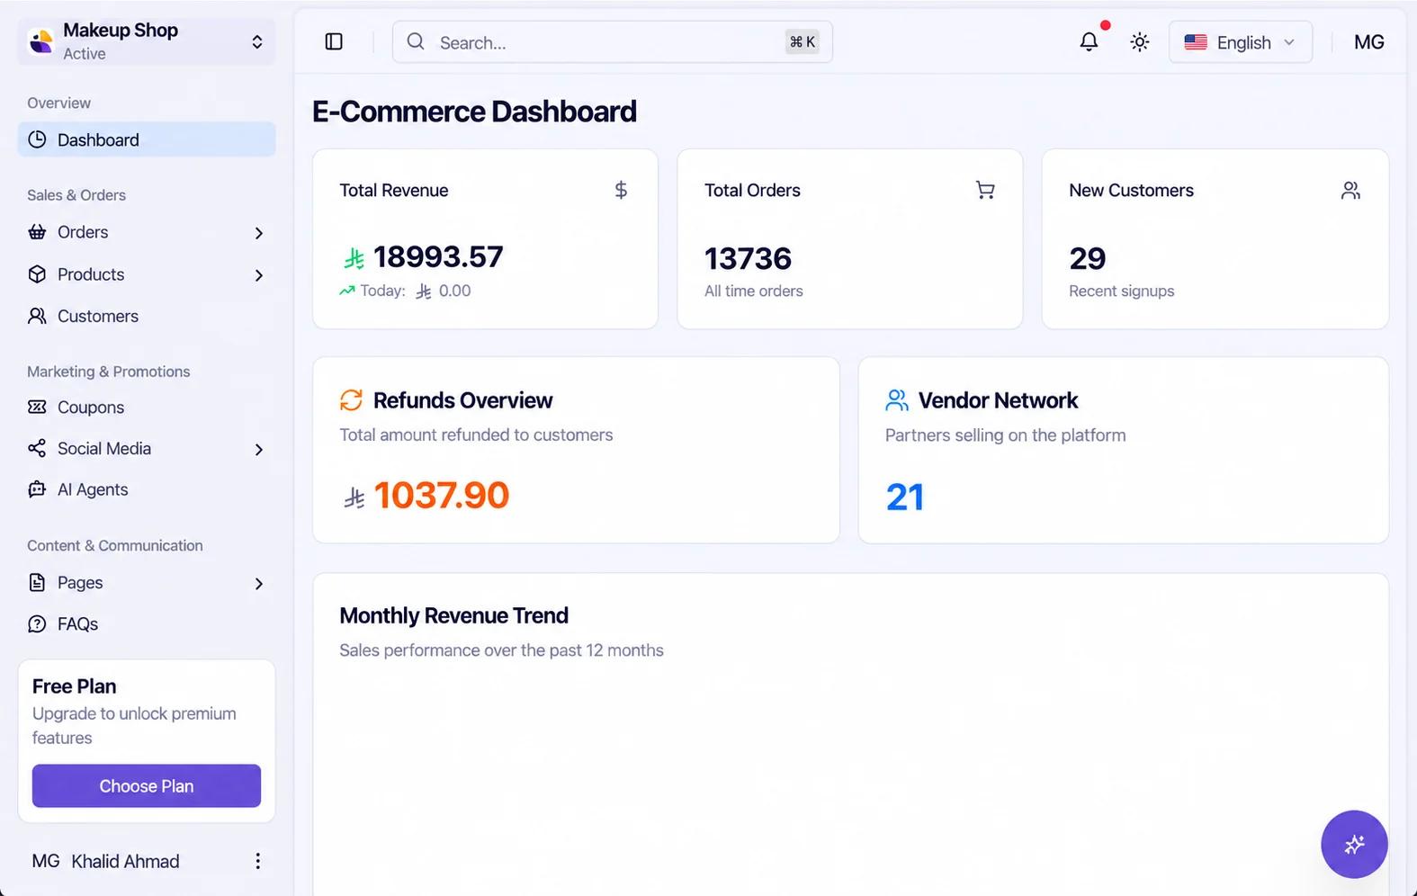Click the Makeup Shop logo icon

point(40,41)
